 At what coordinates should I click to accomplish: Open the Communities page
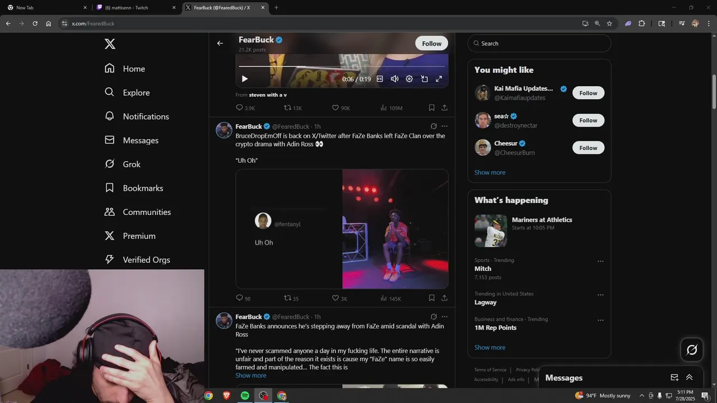137,212
